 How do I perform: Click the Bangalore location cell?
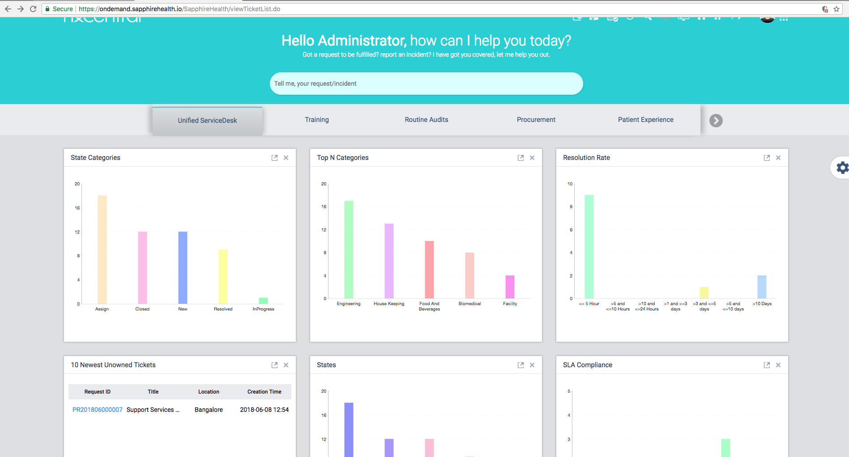(x=209, y=410)
